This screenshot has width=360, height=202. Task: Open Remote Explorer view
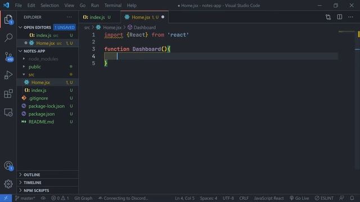[x=8, y=112]
